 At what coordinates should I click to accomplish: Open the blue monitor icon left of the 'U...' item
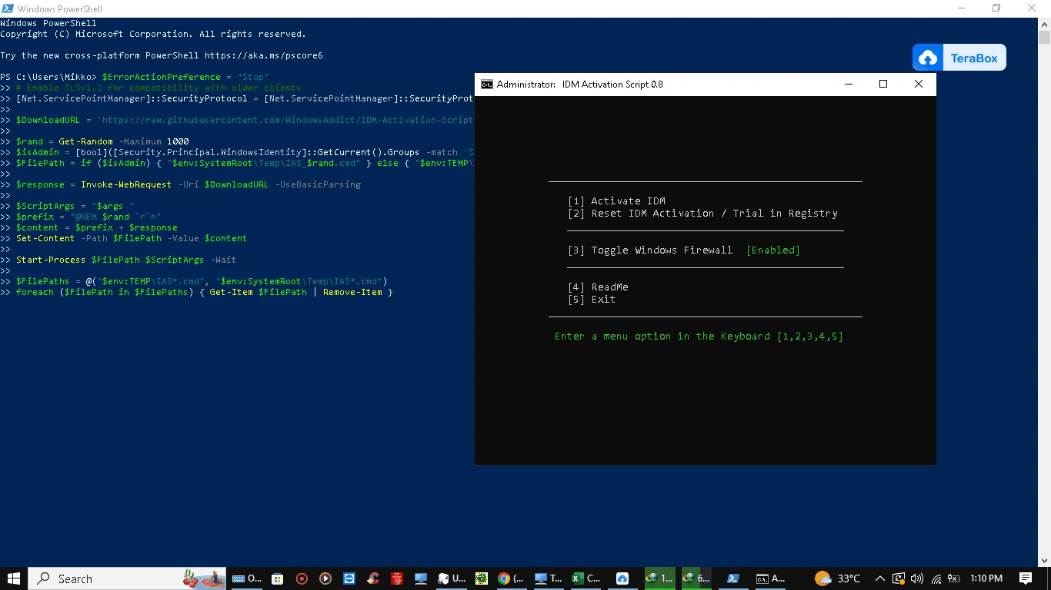point(421,578)
